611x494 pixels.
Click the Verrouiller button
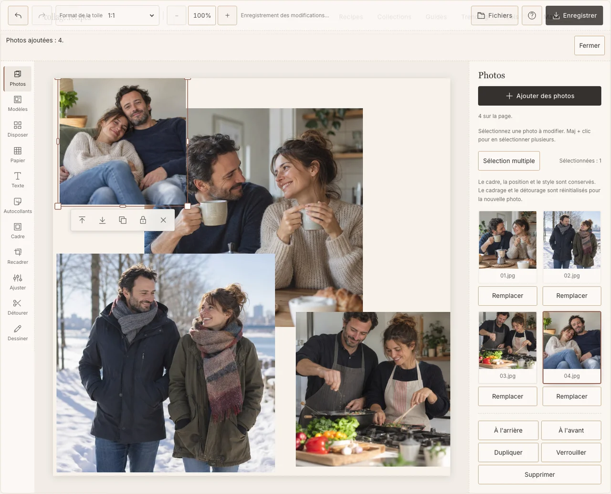pos(571,452)
